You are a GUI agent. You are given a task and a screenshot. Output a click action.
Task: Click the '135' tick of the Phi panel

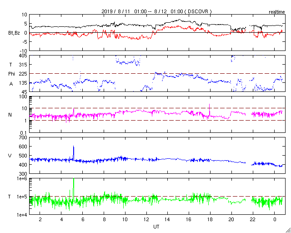(x=24, y=83)
